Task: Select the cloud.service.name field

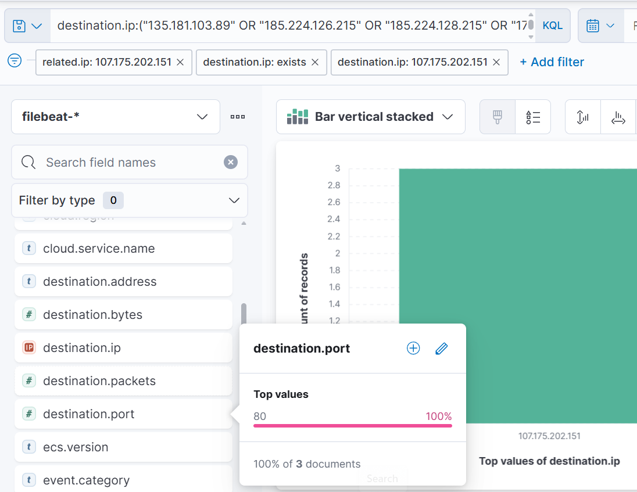Action: coord(123,249)
